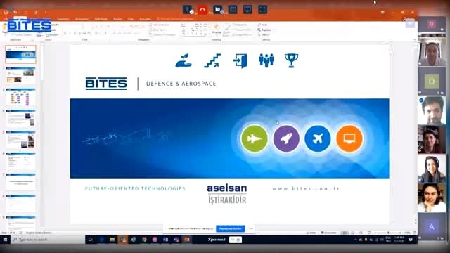Open the Arrange dropdown in the Drawing group
Screen dimensions: 450x253
coord(217,29)
